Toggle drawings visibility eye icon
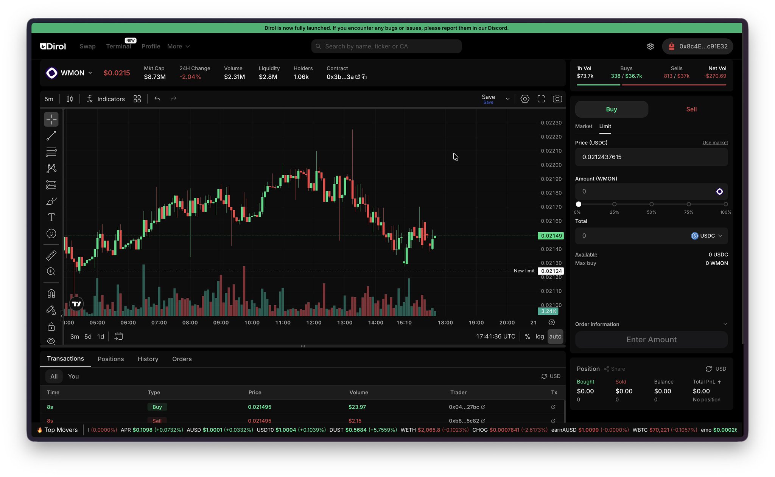Image resolution: width=775 pixels, height=477 pixels. click(x=51, y=341)
